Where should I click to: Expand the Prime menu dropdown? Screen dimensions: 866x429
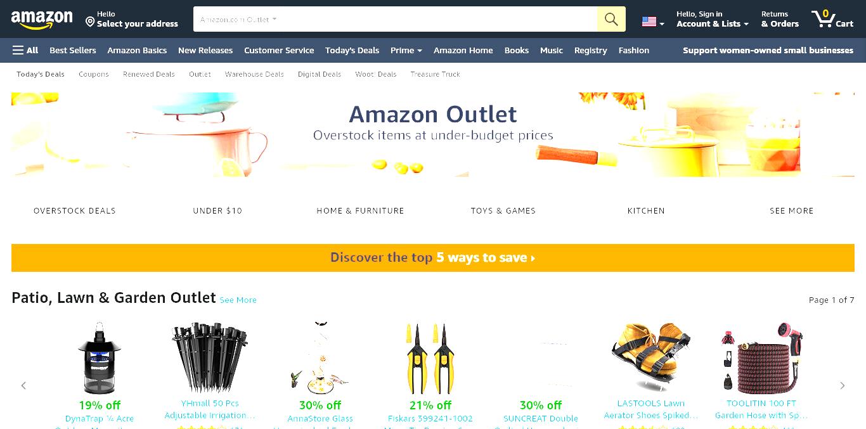[x=406, y=50]
